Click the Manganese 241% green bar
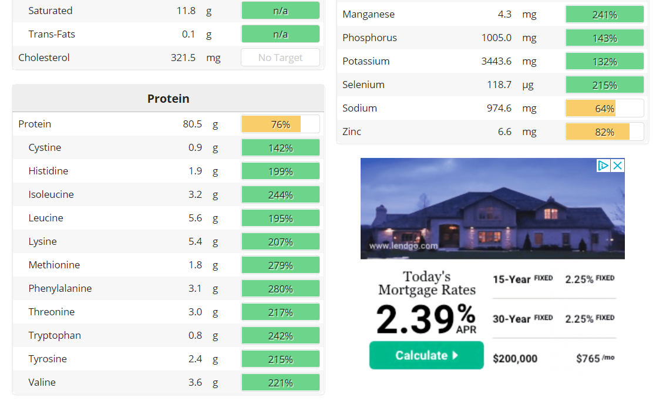 tap(604, 15)
